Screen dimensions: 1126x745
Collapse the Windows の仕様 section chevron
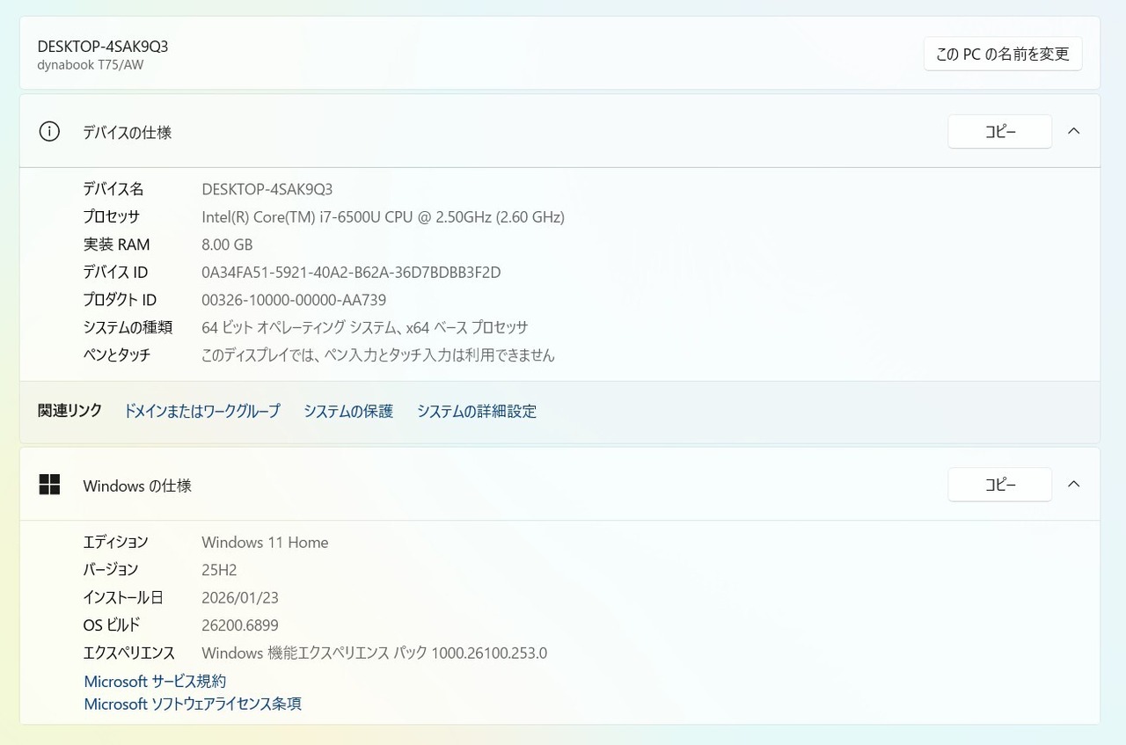click(x=1073, y=484)
